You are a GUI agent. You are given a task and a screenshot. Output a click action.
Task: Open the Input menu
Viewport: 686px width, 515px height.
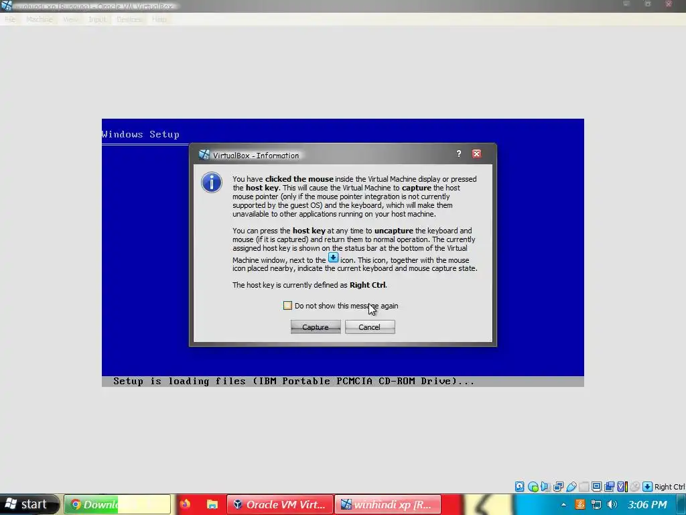(97, 19)
